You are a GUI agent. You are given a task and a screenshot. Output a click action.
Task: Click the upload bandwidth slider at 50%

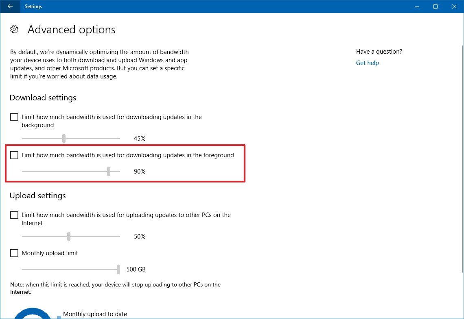click(x=69, y=237)
